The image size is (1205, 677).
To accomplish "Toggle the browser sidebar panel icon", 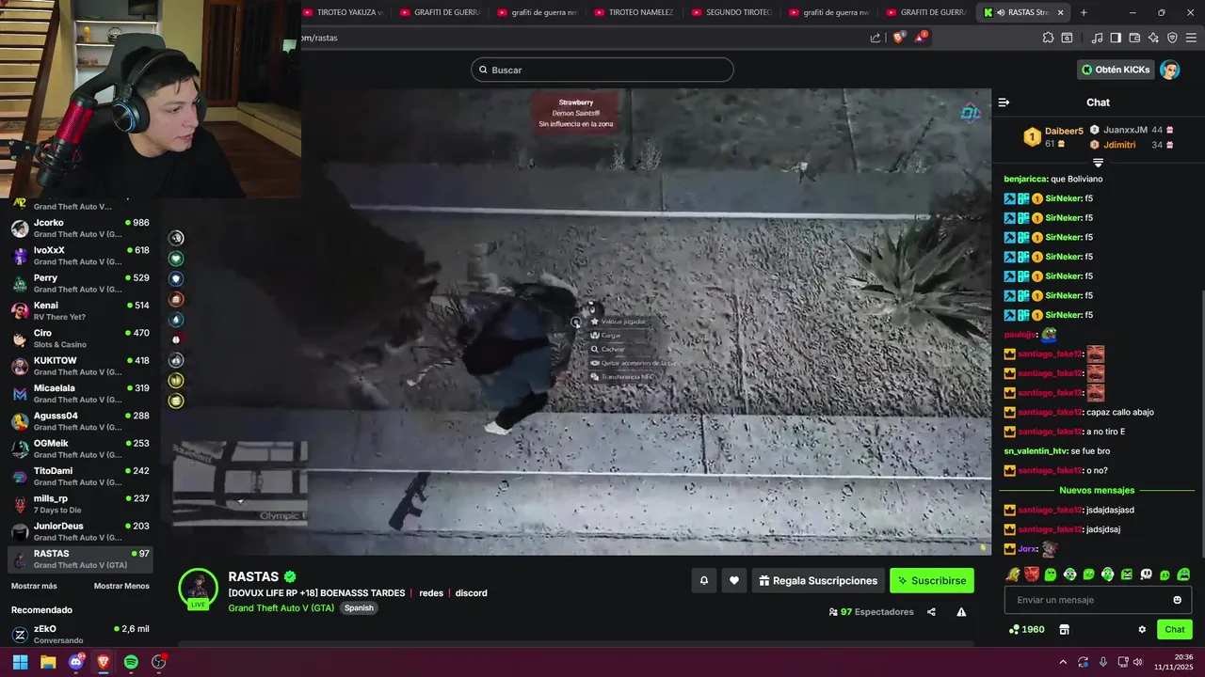I will point(1116,38).
